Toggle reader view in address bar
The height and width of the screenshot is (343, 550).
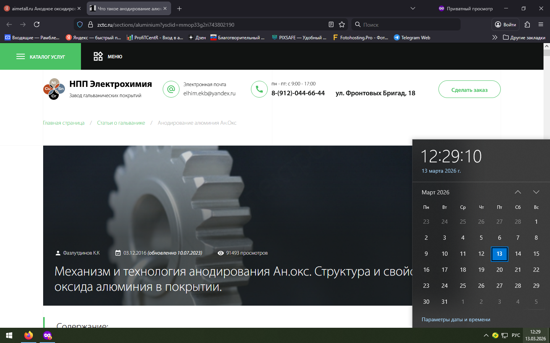click(331, 24)
